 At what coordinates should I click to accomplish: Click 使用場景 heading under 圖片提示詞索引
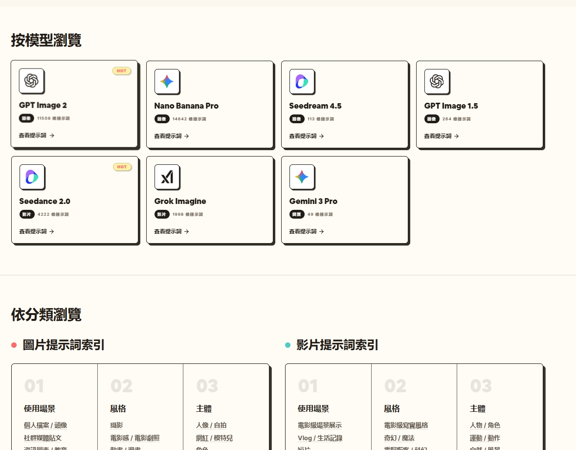[40, 409]
